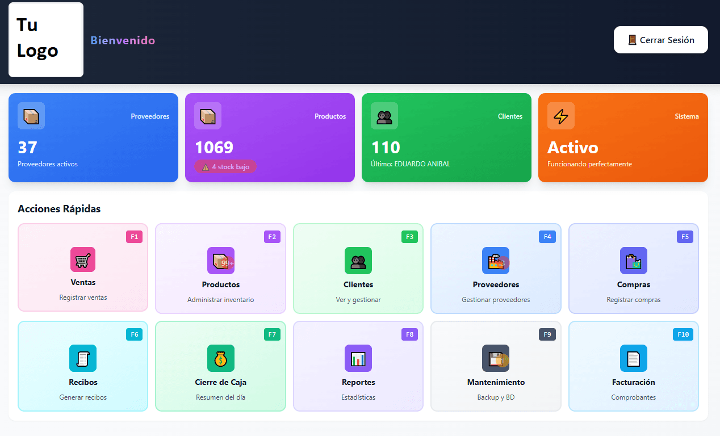This screenshot has width=720, height=436.
Task: Click the Mantenimiento title label
Action: (496, 382)
